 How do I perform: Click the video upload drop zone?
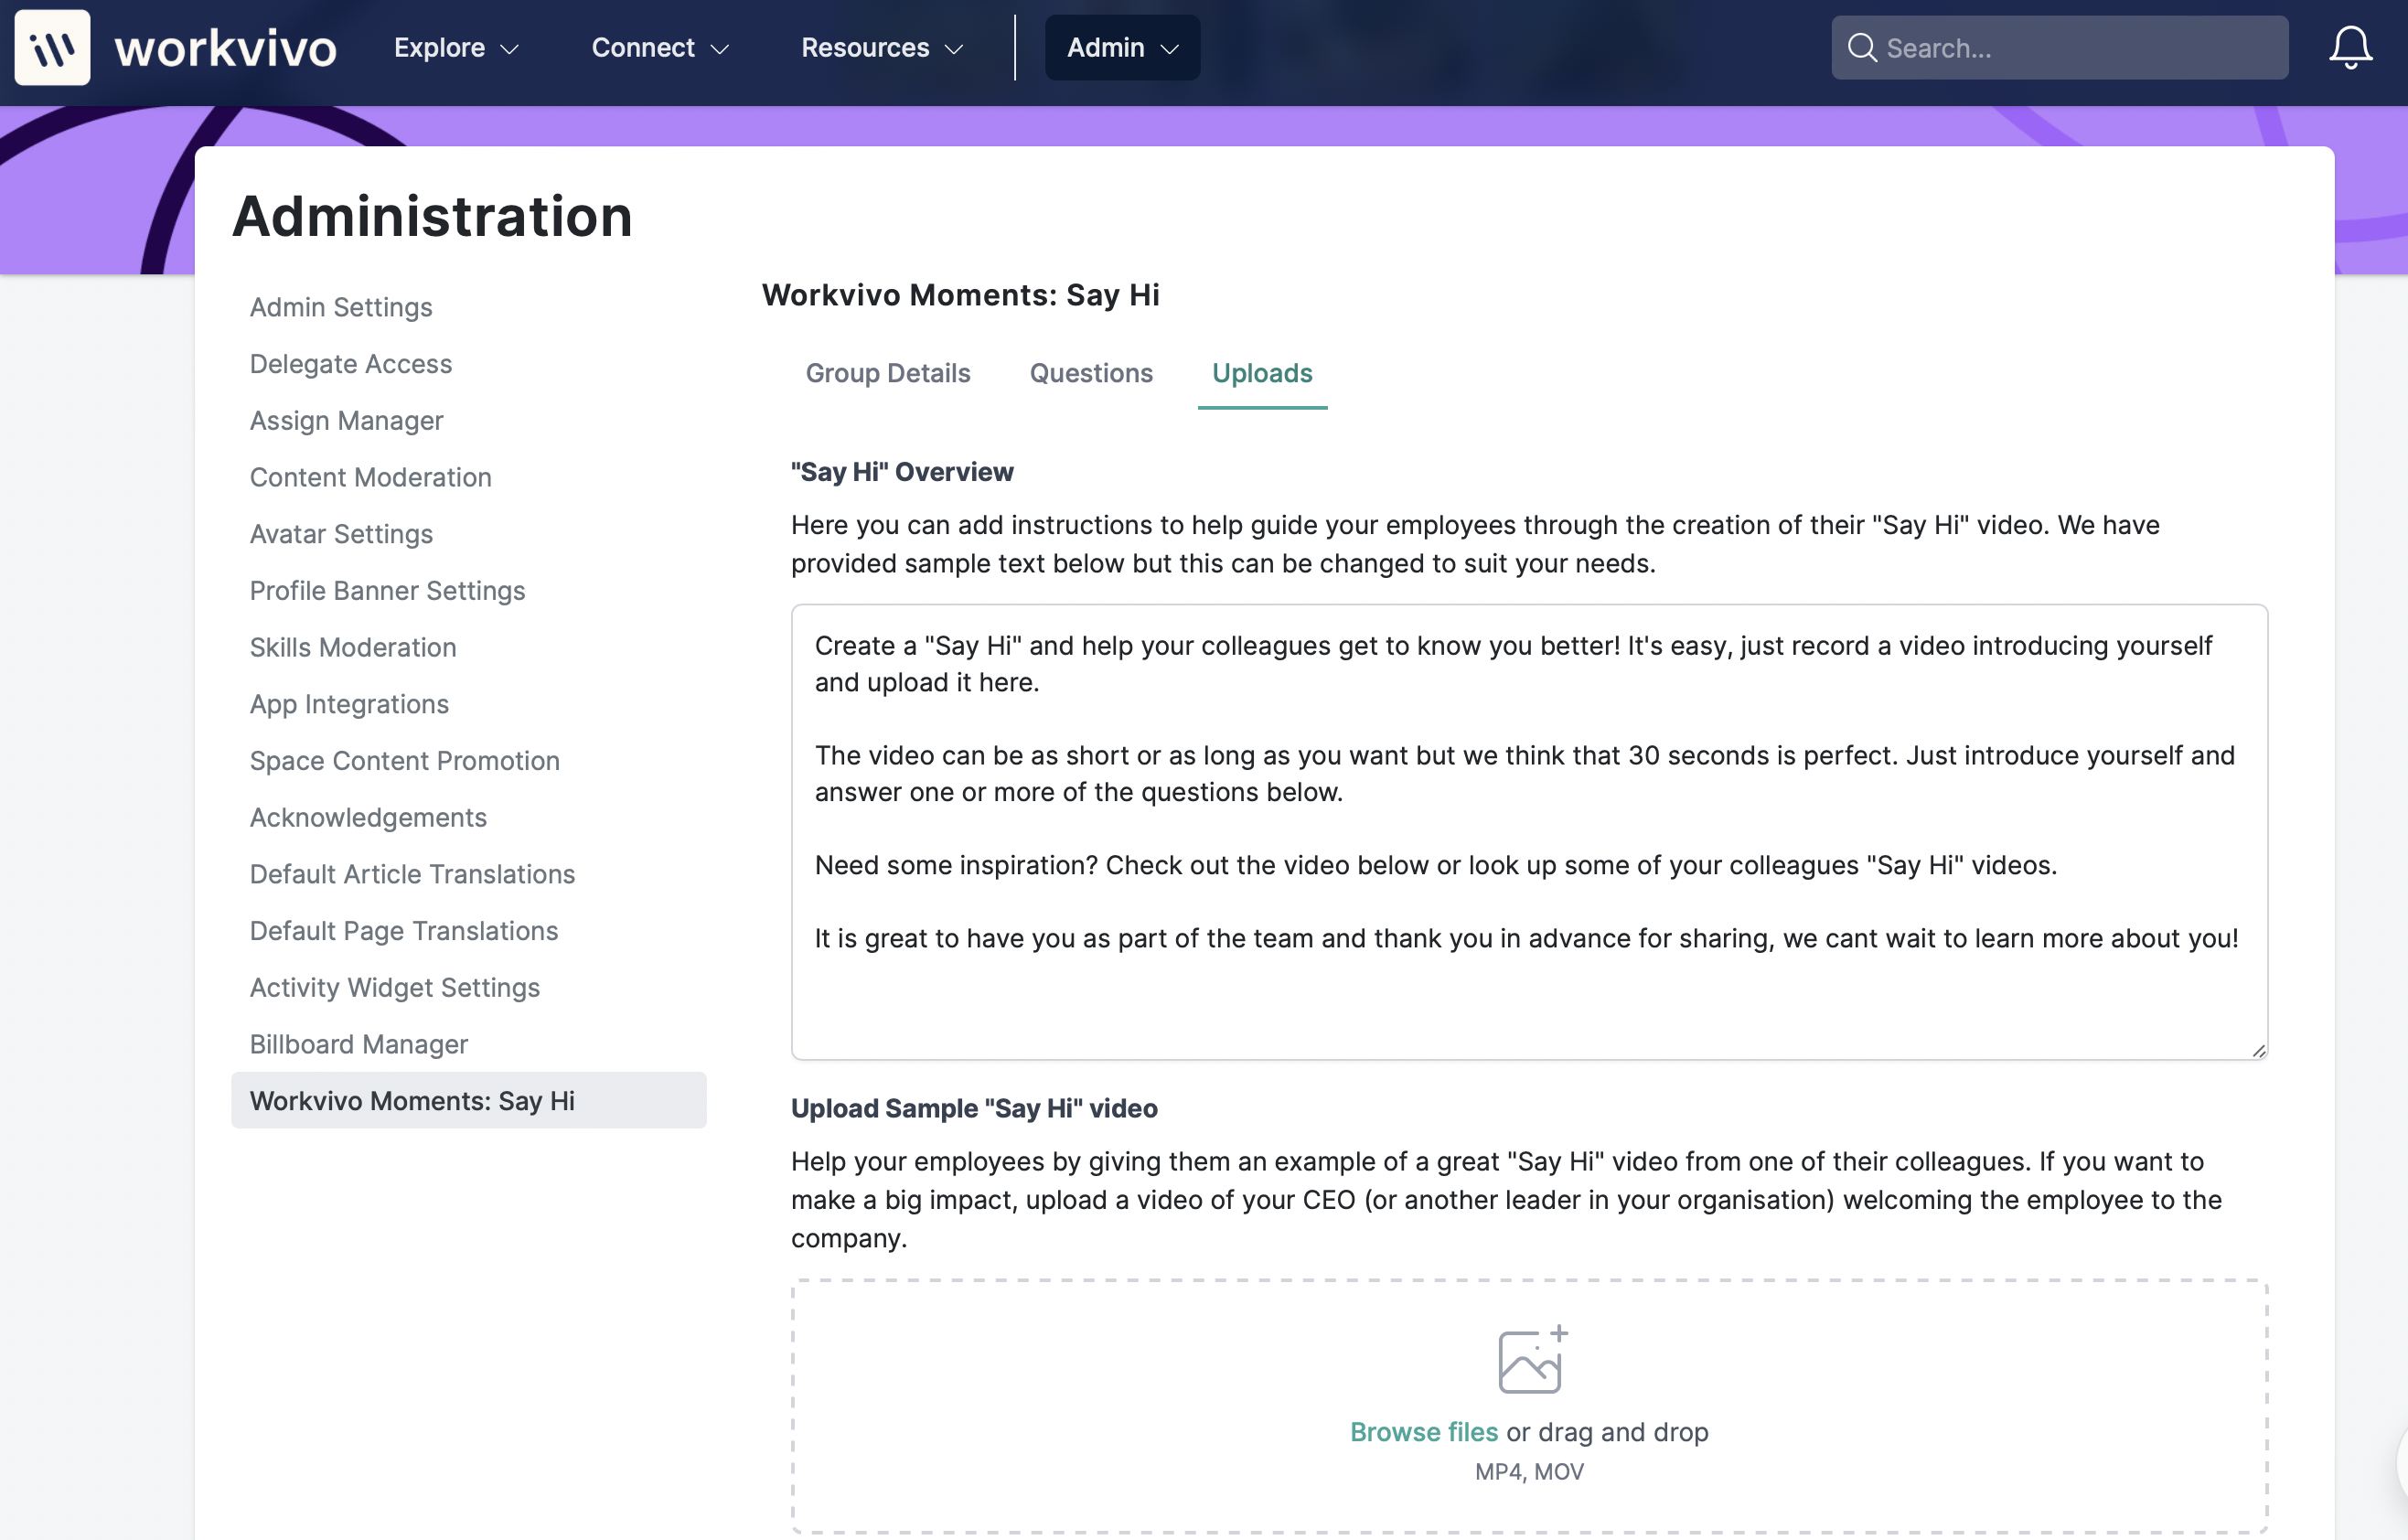coord(1529,1406)
